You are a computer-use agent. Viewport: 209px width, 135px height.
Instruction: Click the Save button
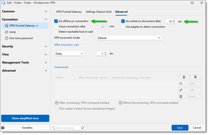pos(180,128)
